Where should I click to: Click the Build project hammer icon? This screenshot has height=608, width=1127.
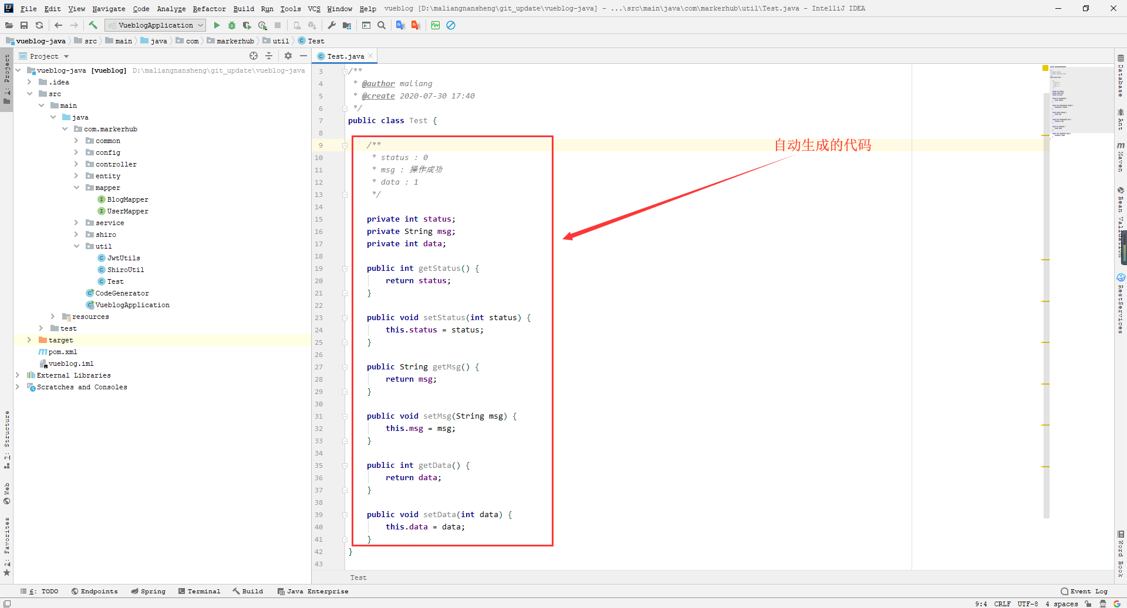[93, 25]
